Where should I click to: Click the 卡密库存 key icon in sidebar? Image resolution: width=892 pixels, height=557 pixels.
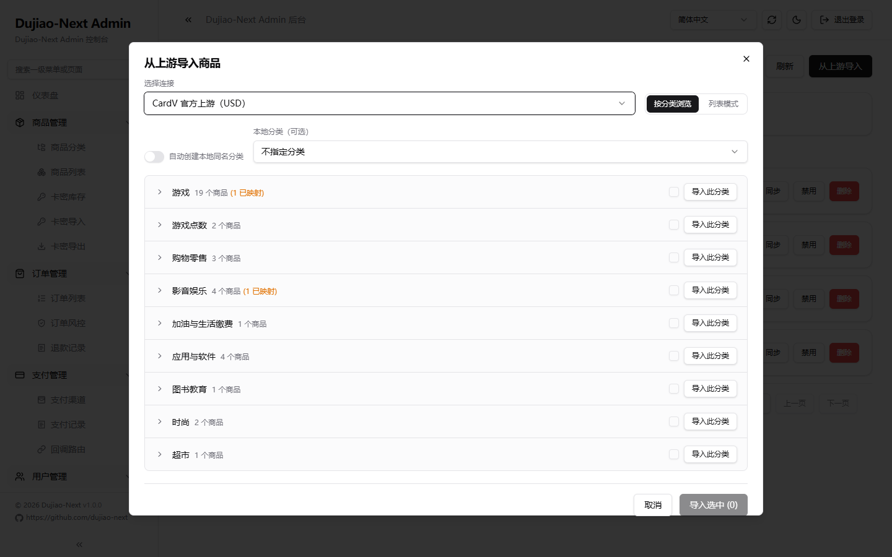click(x=42, y=197)
